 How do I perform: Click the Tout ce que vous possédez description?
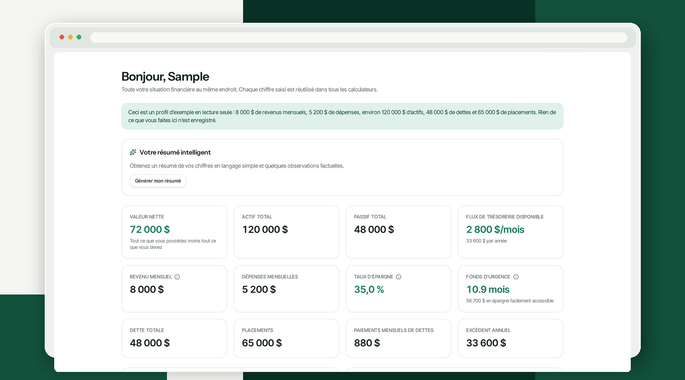[173, 244]
